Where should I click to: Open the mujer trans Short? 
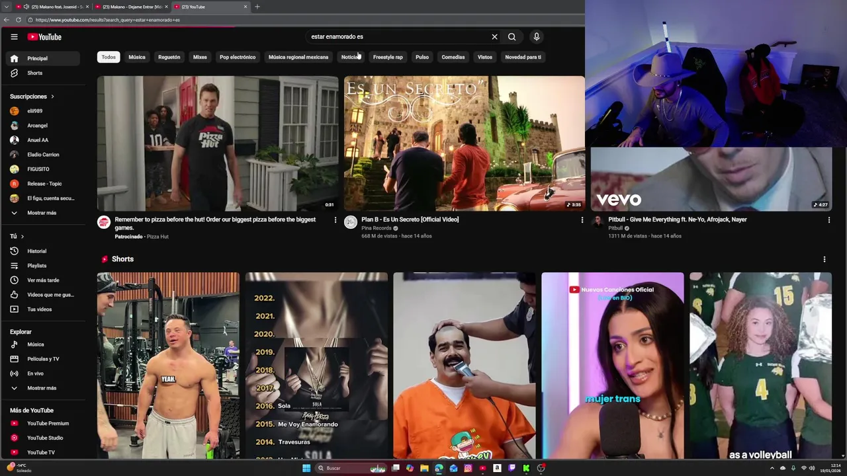(x=613, y=366)
